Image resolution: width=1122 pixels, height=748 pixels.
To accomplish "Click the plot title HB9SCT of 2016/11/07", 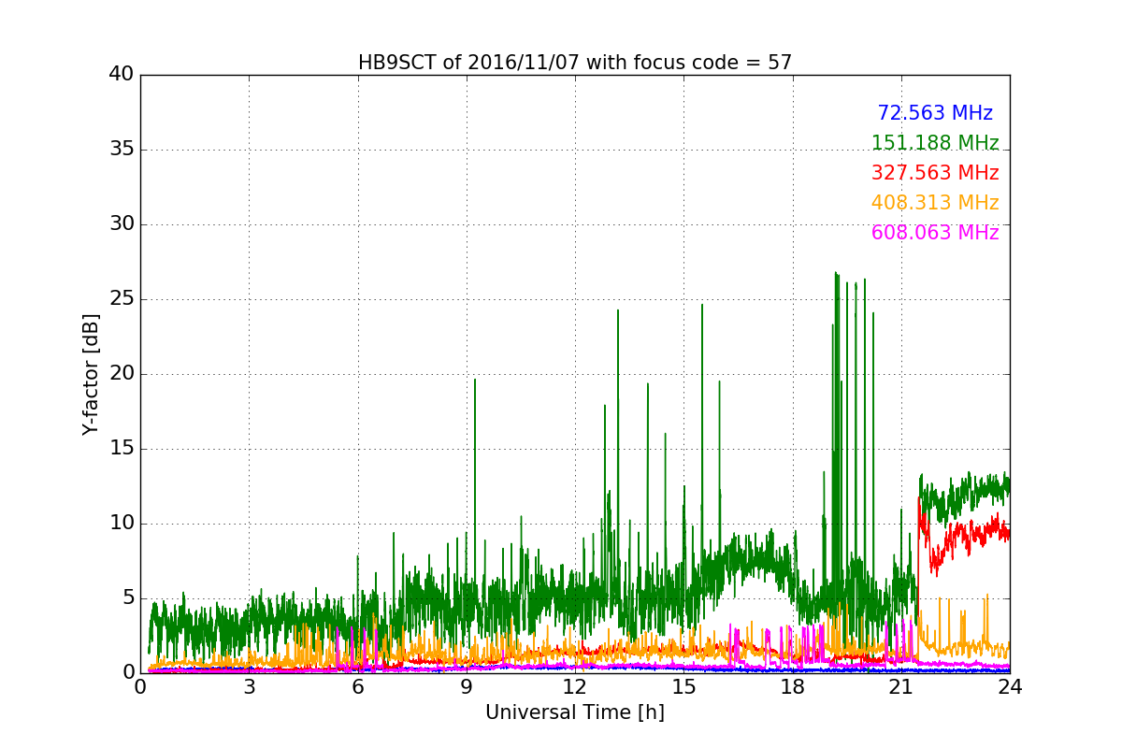I will point(575,63).
